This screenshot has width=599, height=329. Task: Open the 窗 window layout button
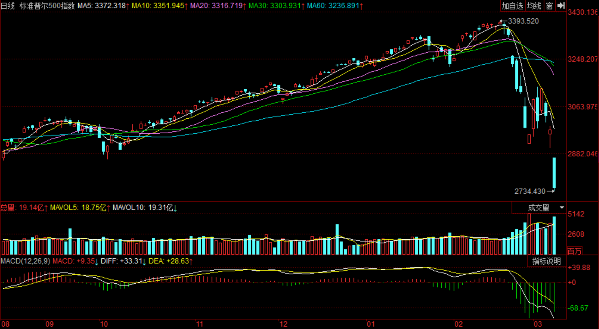pyautogui.click(x=549, y=6)
